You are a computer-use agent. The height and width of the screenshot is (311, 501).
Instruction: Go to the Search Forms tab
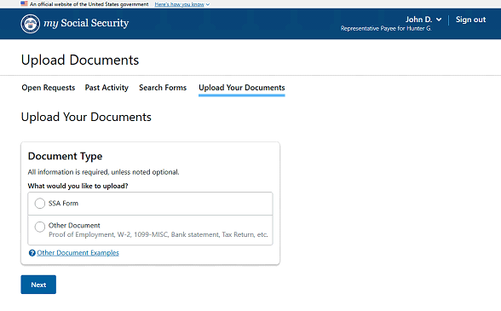tap(163, 88)
